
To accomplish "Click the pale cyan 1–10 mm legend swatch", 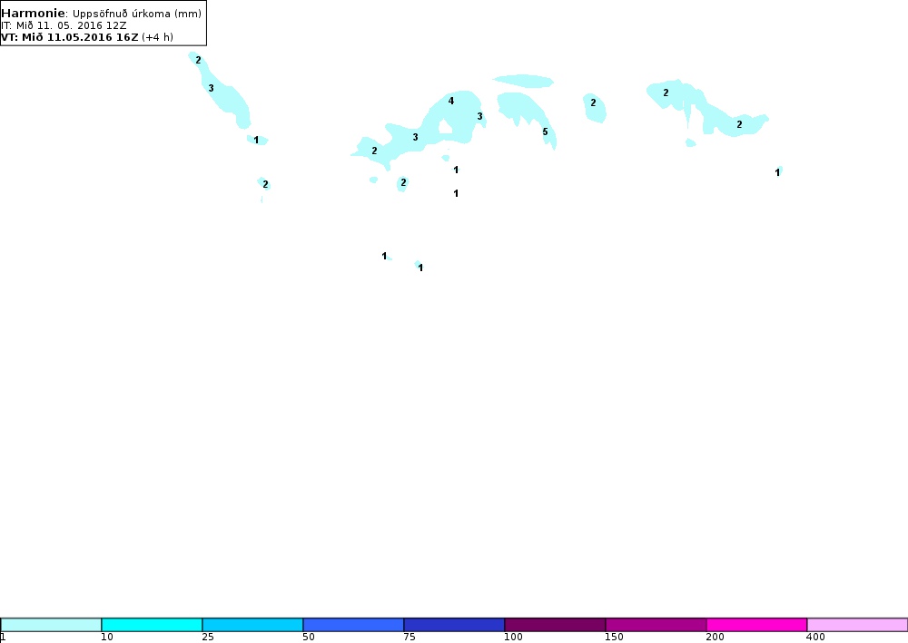I will [51, 625].
